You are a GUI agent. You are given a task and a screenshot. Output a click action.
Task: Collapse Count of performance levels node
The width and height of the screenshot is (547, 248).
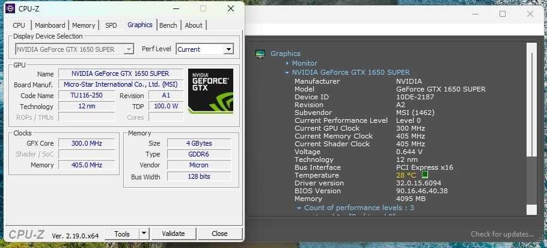pyautogui.click(x=299, y=208)
